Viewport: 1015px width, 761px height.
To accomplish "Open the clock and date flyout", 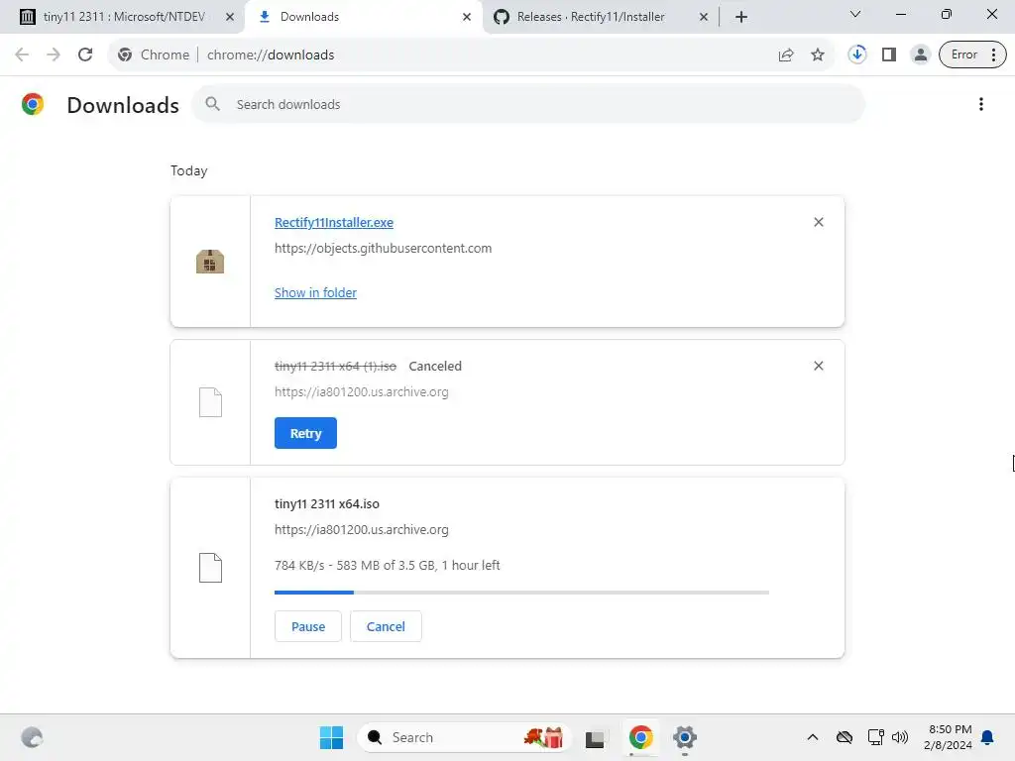I will 948,737.
